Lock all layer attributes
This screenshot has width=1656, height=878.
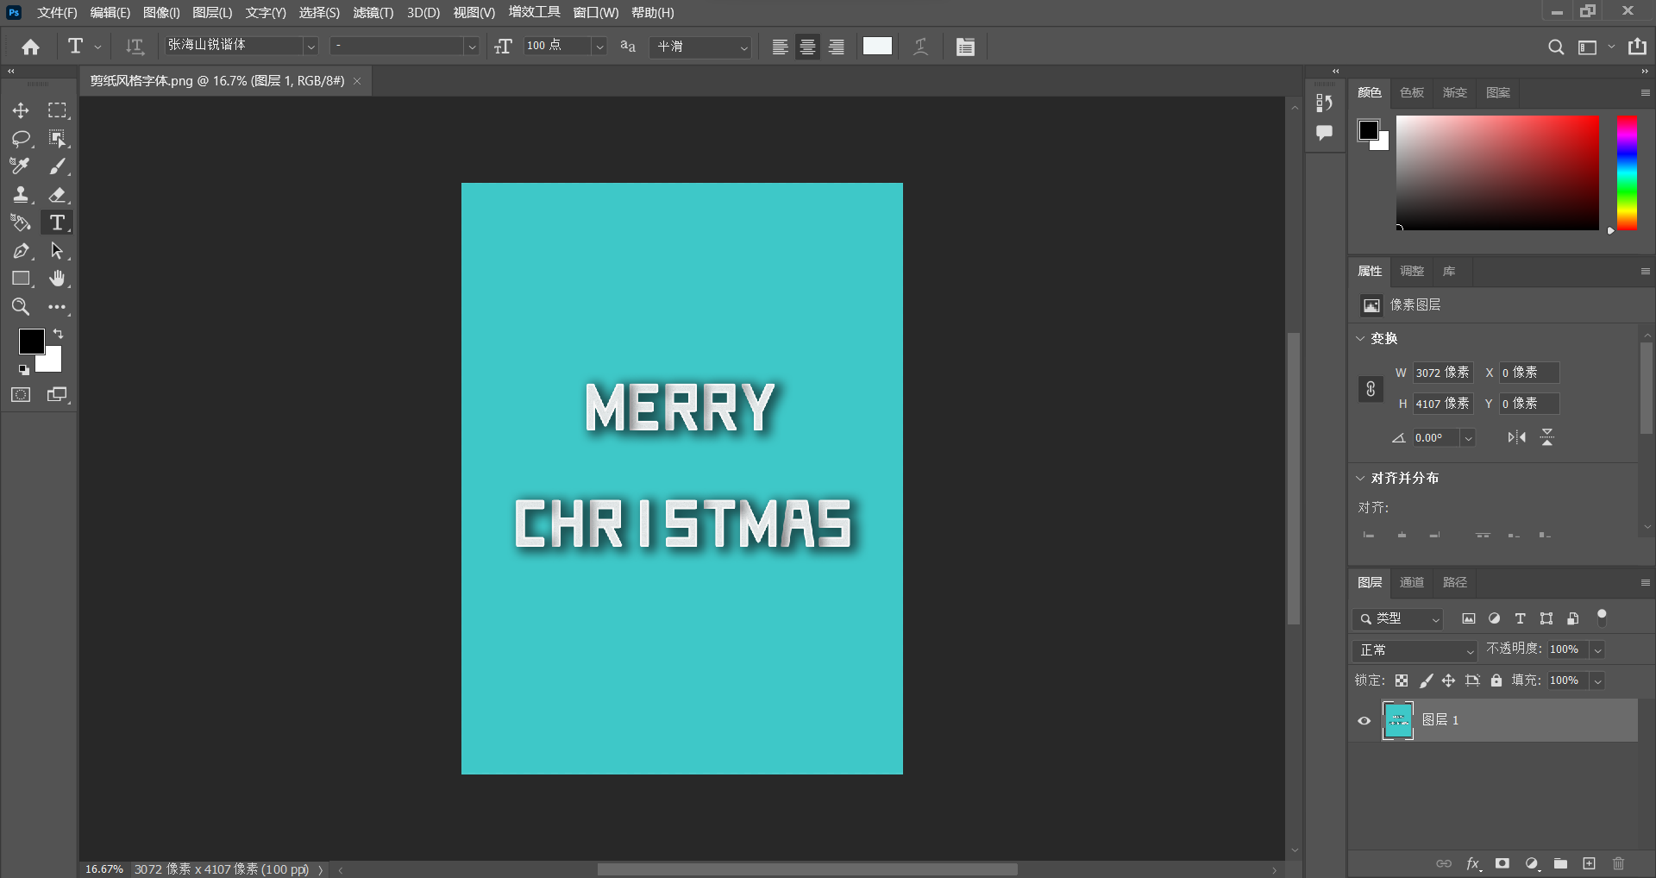tap(1496, 680)
